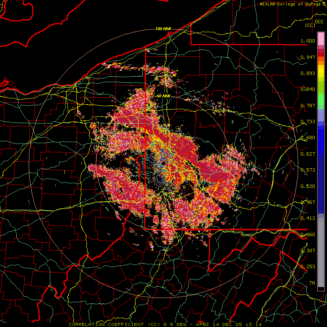The width and height of the screenshot is (327, 327).
Task: Click the 0.360 color scale value
Action: pyautogui.click(x=308, y=234)
